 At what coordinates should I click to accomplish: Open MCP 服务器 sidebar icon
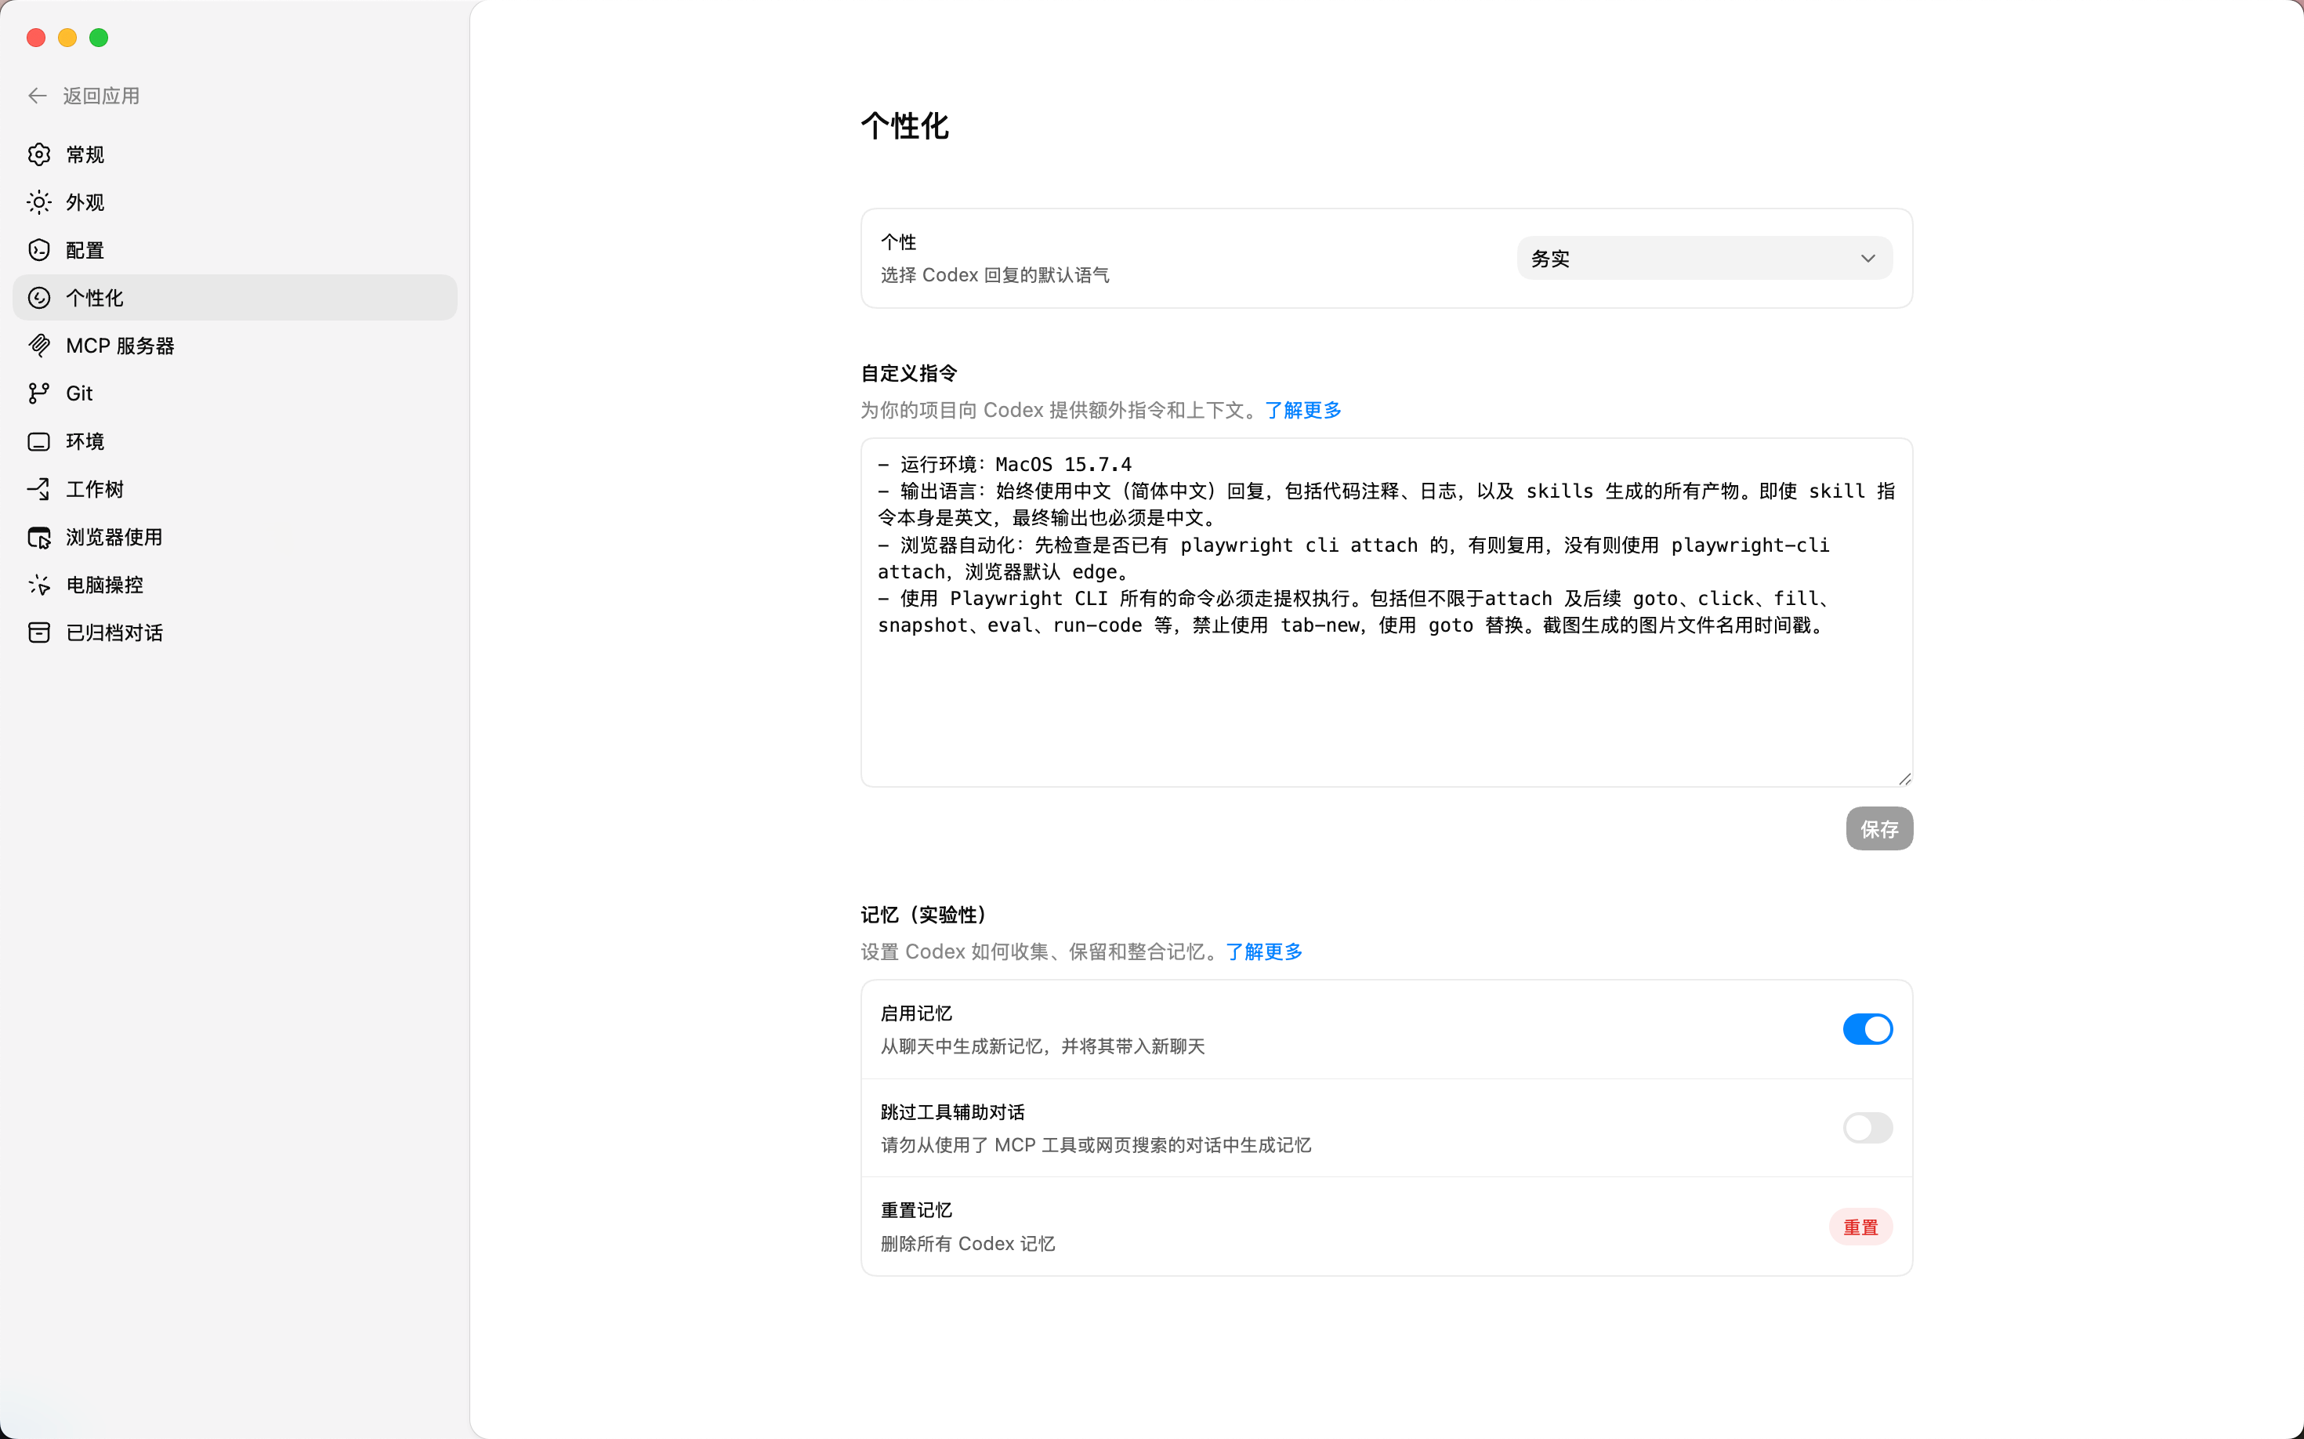39,346
